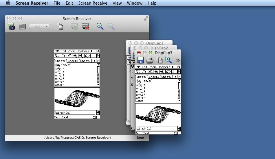The height and width of the screenshot is (159, 275).
Task: Click sheet tabs right arrow in DispCap3 calculator
Action: coord(179,77)
